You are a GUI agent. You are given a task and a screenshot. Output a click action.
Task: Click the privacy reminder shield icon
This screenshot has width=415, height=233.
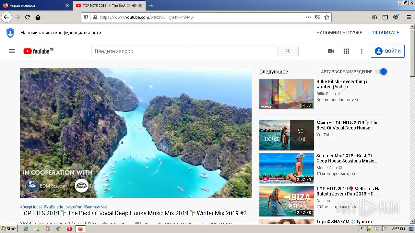tap(10, 33)
